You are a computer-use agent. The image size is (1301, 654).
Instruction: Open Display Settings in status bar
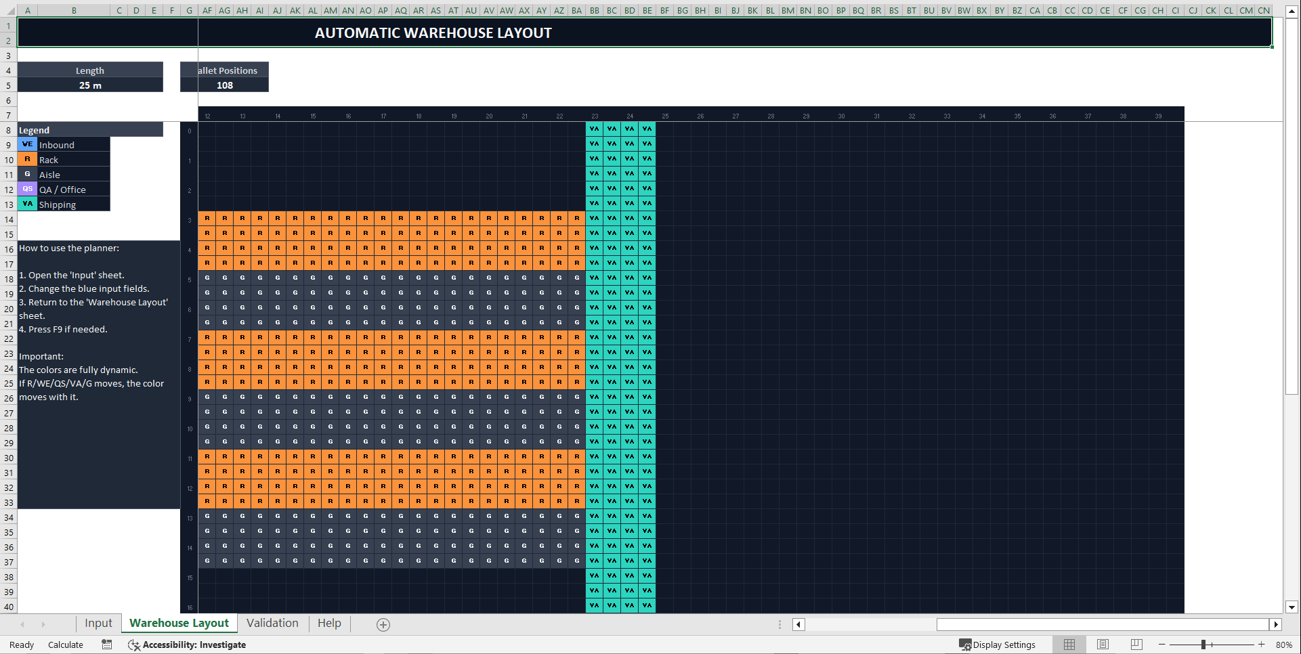997,645
